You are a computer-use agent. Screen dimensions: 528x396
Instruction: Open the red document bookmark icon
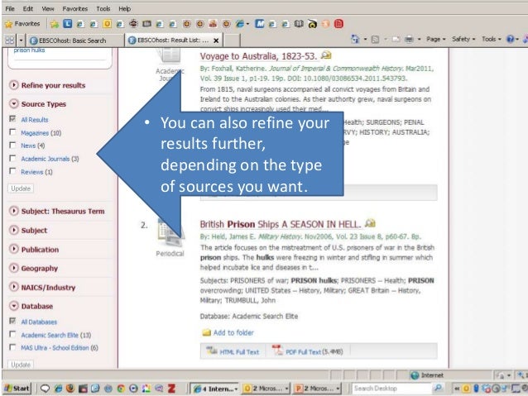(x=338, y=23)
